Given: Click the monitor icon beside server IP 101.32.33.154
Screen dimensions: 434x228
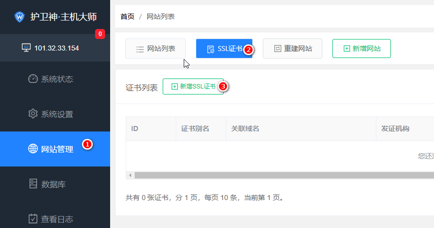Looking at the screenshot, I should (26, 48).
